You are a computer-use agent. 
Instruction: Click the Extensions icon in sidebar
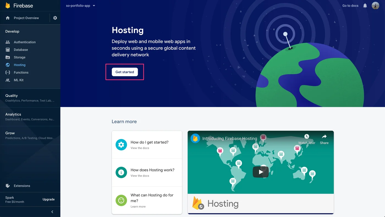(x=8, y=186)
